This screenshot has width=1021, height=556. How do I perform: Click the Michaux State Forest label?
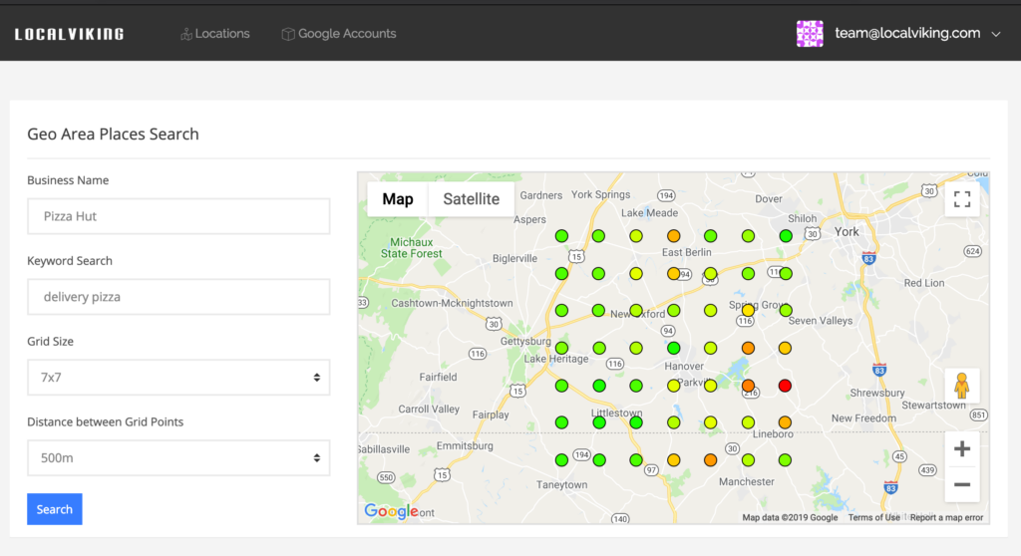point(411,248)
